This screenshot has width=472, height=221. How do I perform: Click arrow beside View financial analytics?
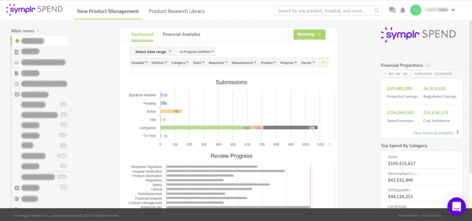(x=458, y=132)
